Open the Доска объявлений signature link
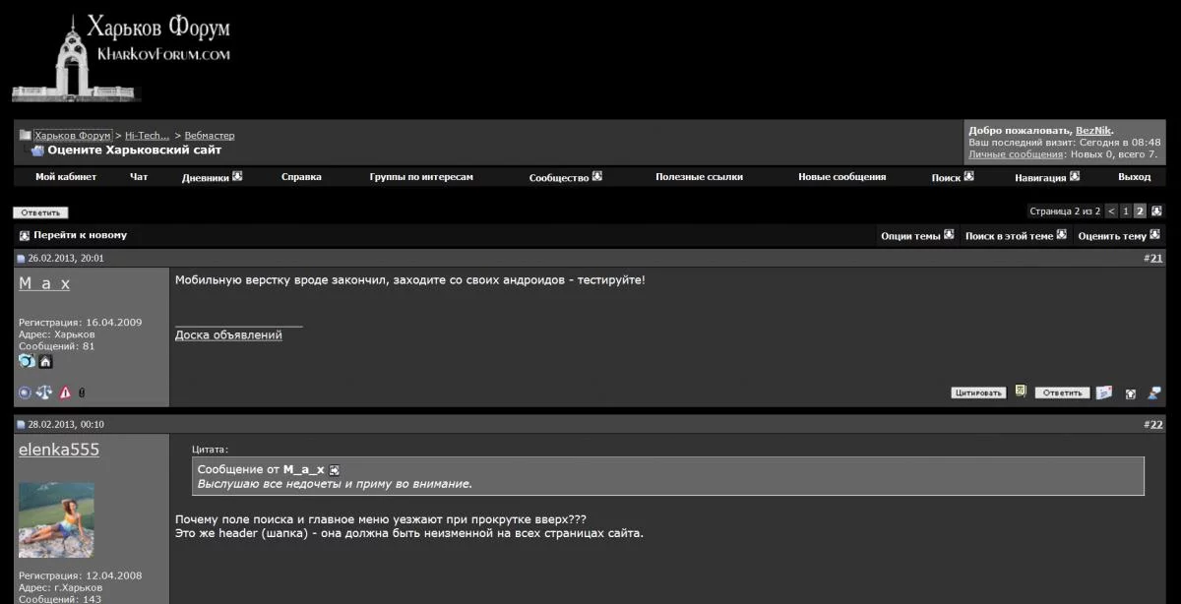 228,334
